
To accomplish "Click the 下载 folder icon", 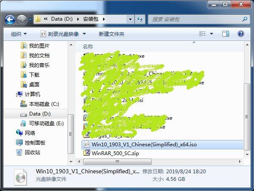I will coord(24,75).
